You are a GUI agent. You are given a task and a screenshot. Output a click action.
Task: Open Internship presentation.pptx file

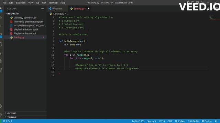tap(28, 22)
